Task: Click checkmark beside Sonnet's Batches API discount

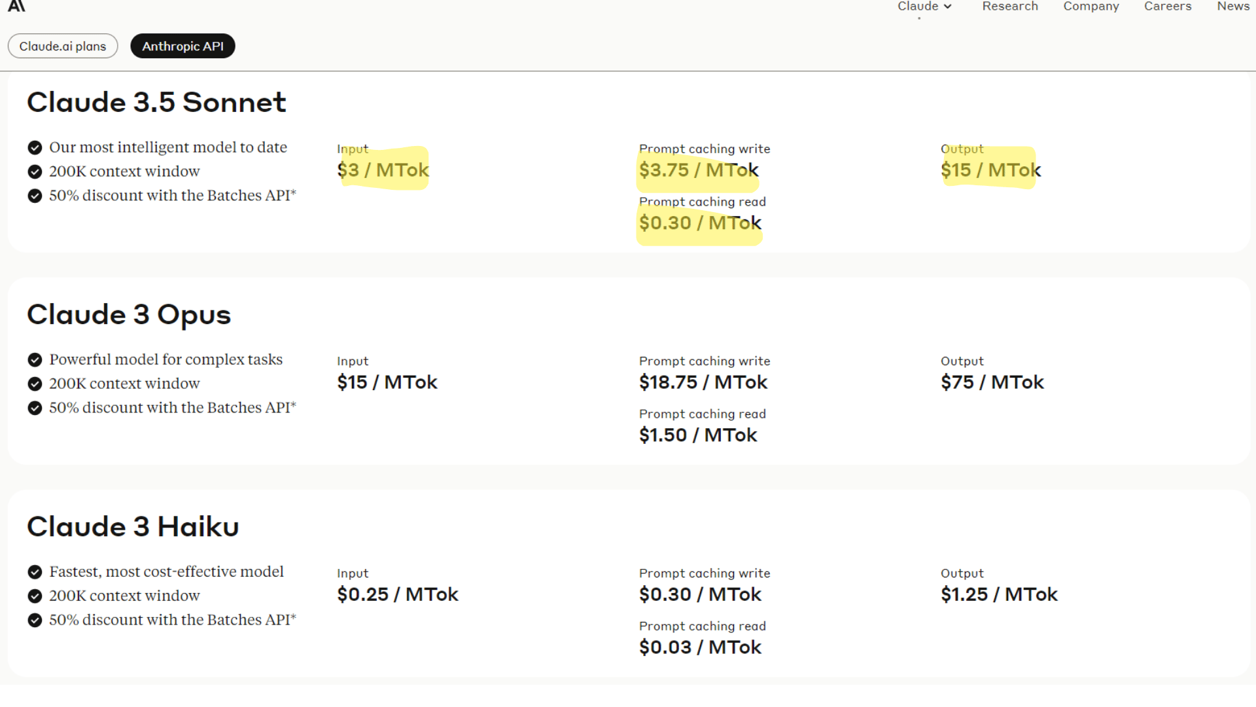Action: pos(35,196)
